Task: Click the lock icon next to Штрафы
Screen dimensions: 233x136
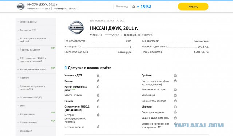Action: (x=175, y=106)
